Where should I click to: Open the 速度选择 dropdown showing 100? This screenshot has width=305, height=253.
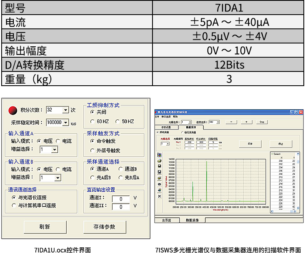pos(211,122)
